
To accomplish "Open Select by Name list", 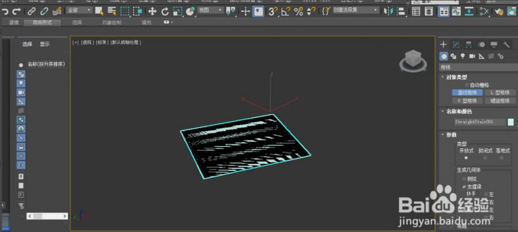I will (112, 11).
